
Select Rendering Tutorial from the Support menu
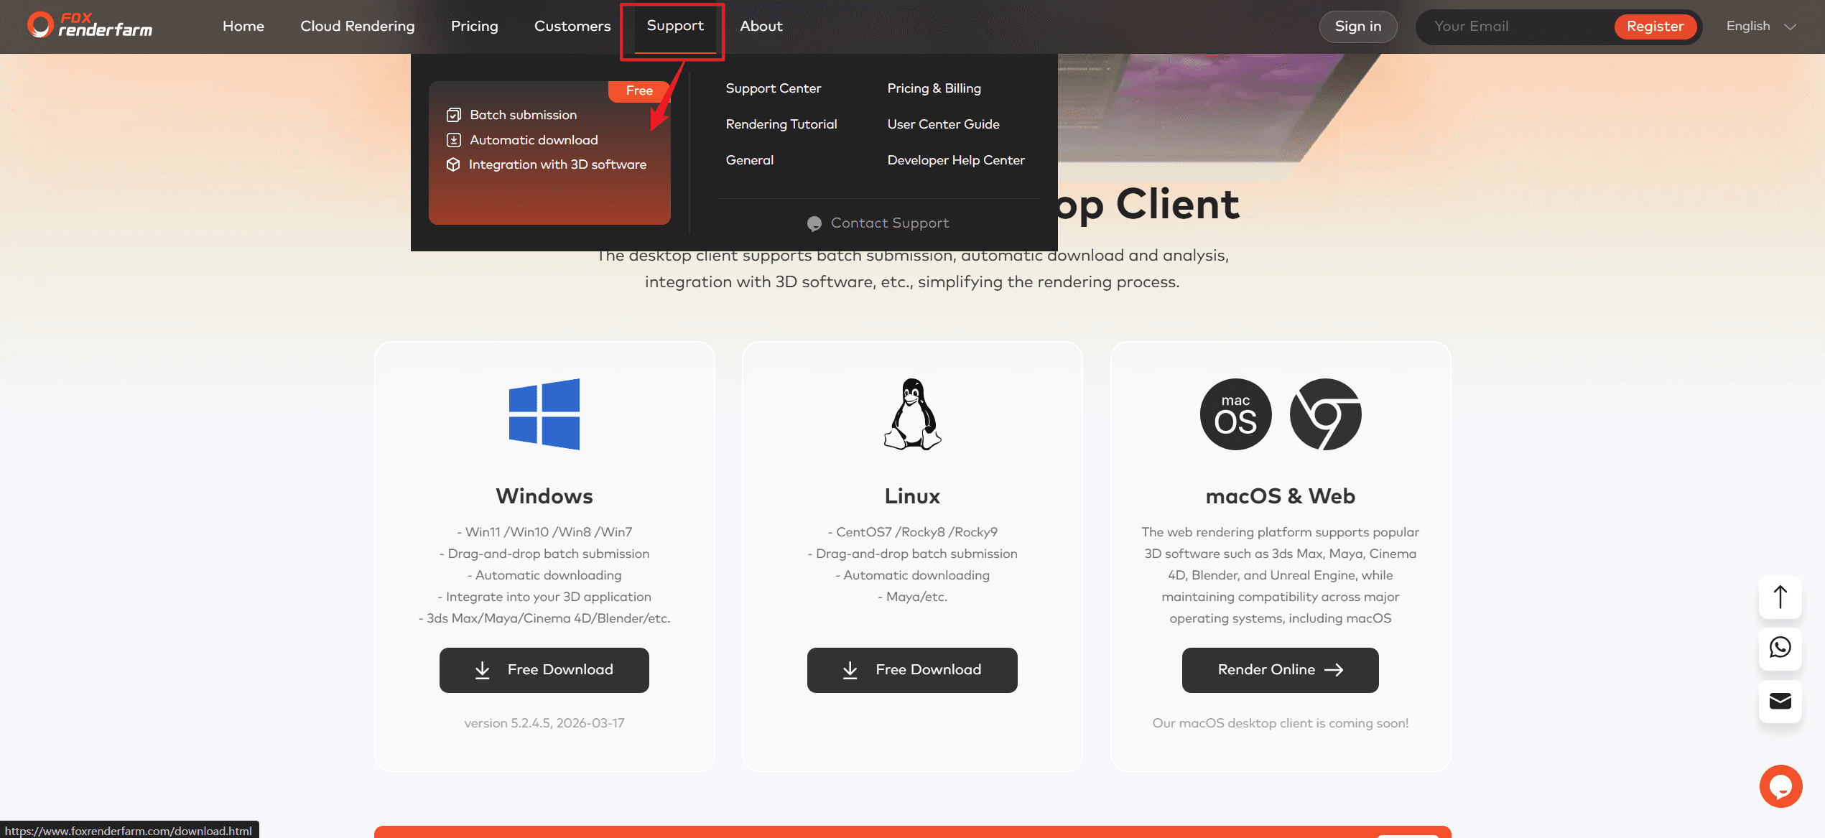point(781,124)
